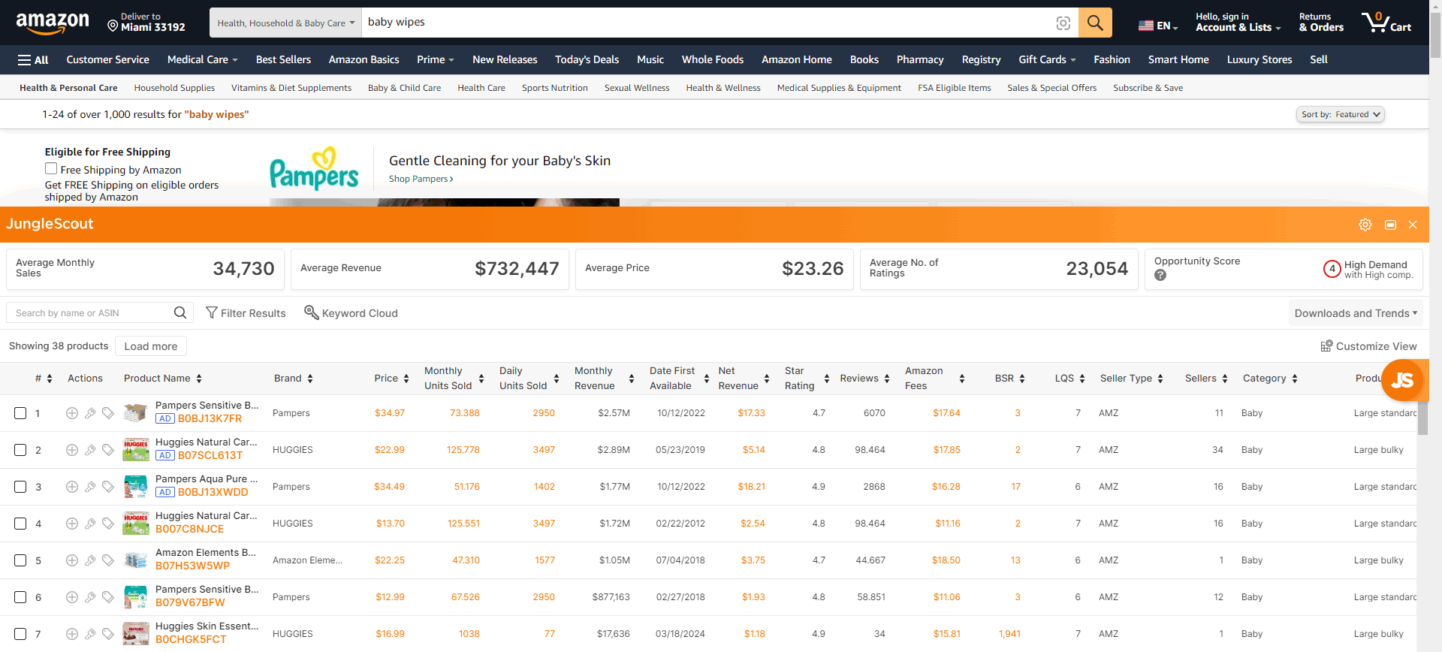
Task: Click plus icon in row 5
Action: [x=72, y=560]
